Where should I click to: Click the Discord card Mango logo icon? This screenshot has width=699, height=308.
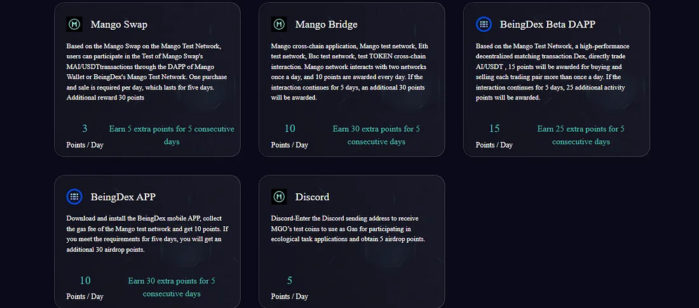(x=279, y=196)
